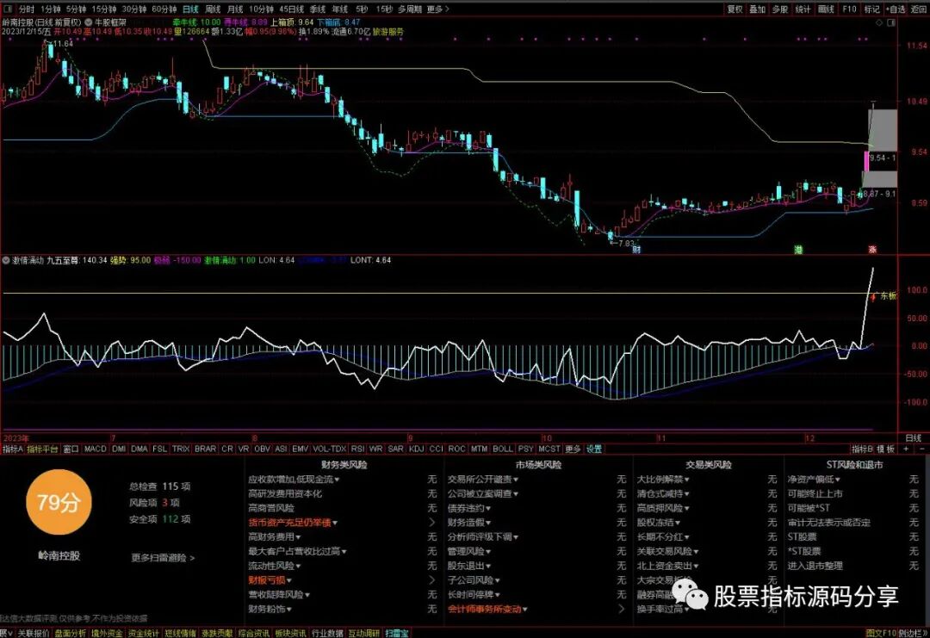The width and height of the screenshot is (930, 638).
Task: Expand 高财务费用 risk item
Action: tap(274, 536)
